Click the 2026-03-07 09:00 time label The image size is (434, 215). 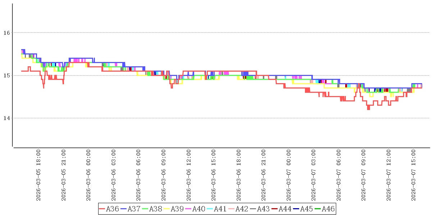pos(364,175)
